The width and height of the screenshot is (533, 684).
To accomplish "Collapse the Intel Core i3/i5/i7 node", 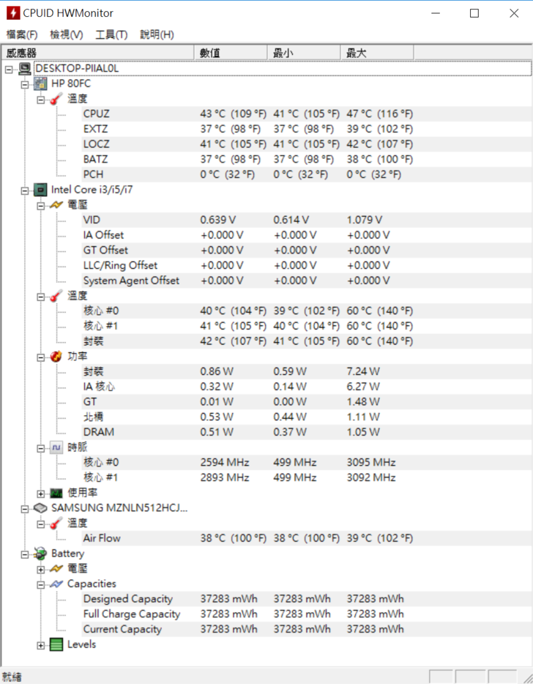I will (x=25, y=190).
